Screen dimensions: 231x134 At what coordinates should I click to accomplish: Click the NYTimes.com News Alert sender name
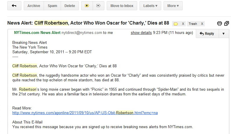click(37, 33)
